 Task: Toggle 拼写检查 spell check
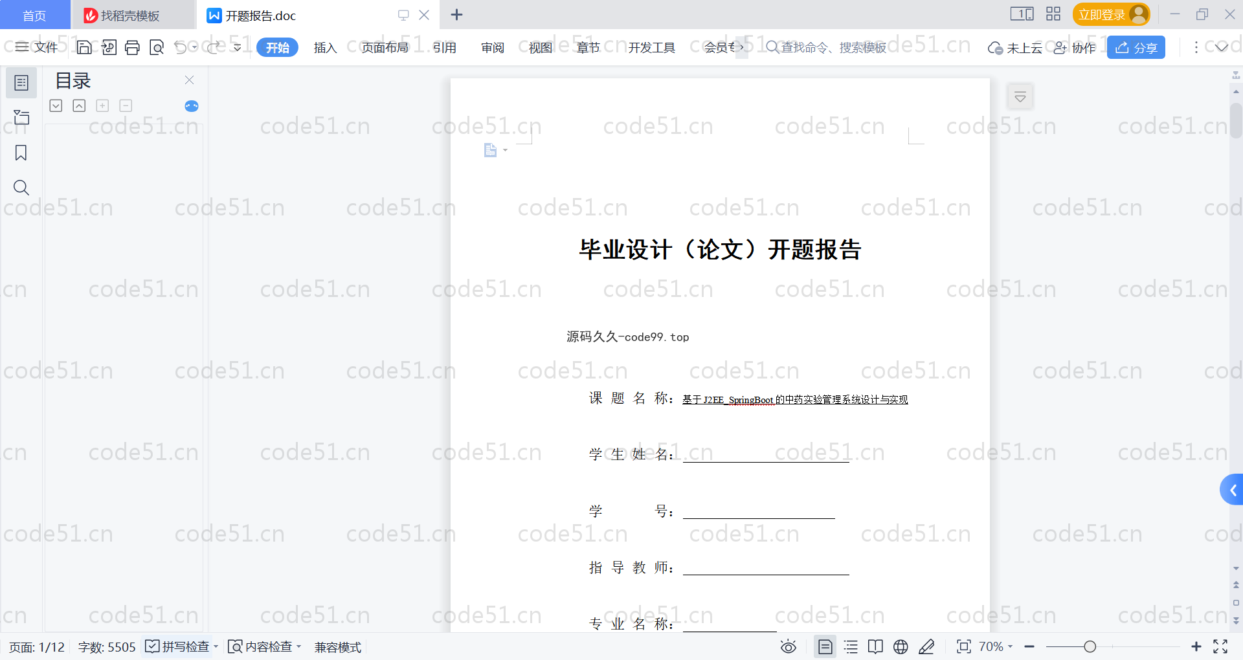point(177,646)
